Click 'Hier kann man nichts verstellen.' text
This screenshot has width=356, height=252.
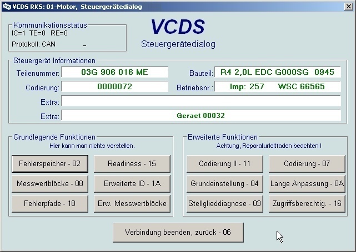click(x=92, y=146)
